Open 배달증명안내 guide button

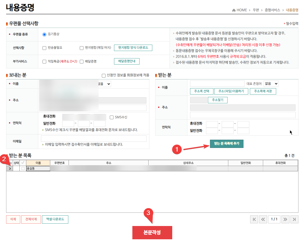pos(127,61)
